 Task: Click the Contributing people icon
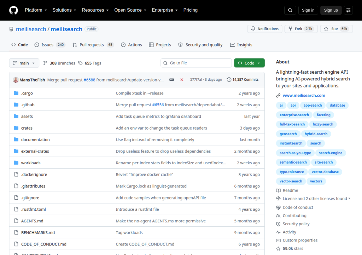coord(278,216)
